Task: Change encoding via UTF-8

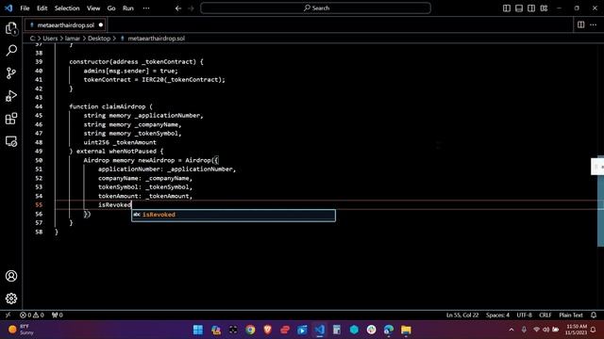Action: [x=525, y=315]
